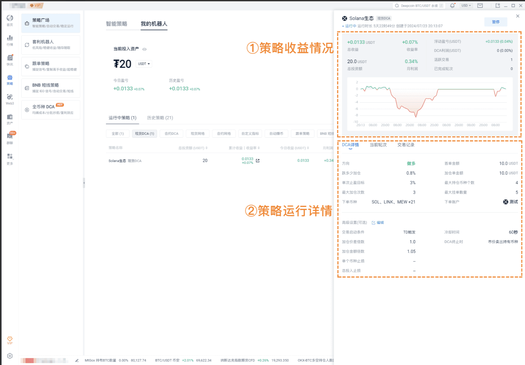Click the pop-out window icon in title bar
The image size is (525, 365).
click(x=498, y=6)
